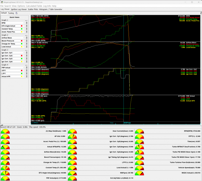Open Graph 3 options ellipsis
This screenshot has height=181, width=202.
click(27, 50)
